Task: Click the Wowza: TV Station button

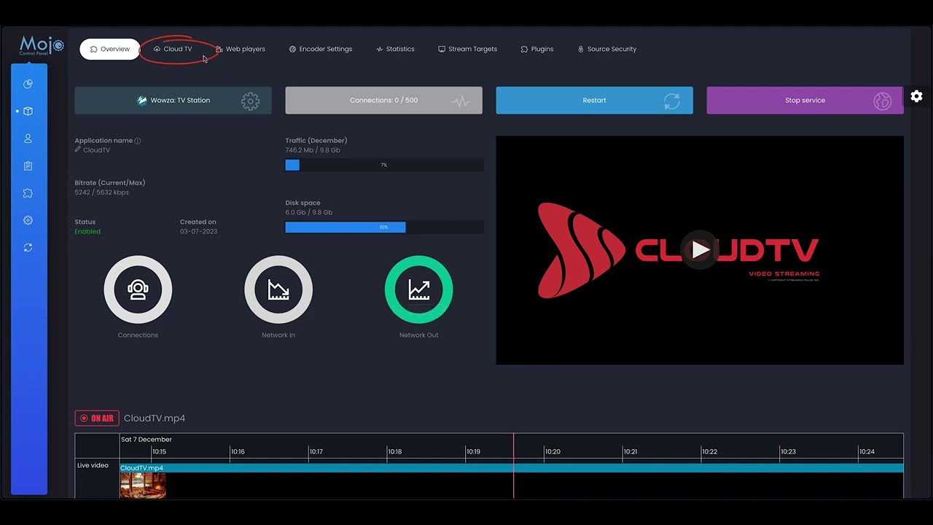Action: 173,101
